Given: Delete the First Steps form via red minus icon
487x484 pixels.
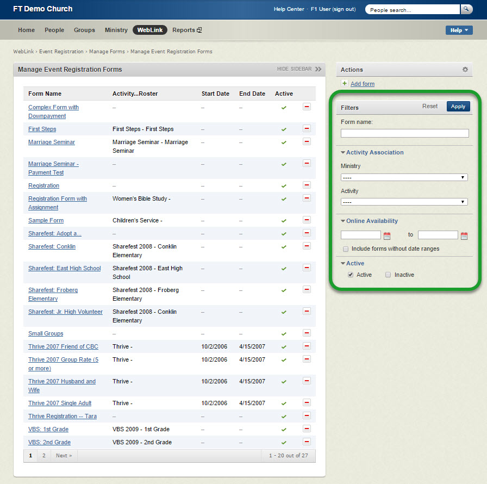Looking at the screenshot, I should pyautogui.click(x=307, y=128).
